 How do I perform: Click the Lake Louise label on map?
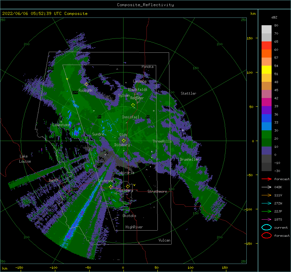pos(25,159)
